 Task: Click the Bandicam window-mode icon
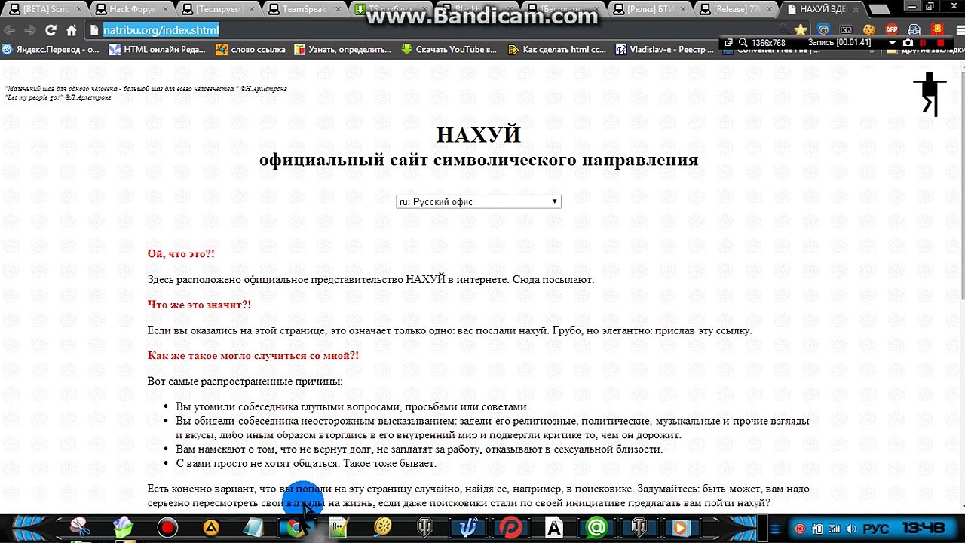coord(728,43)
